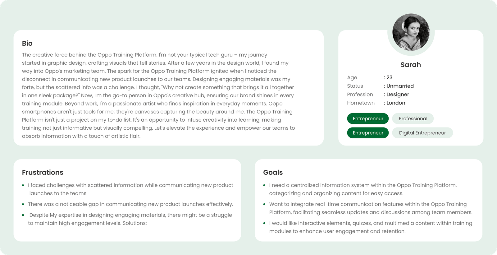Choose the Digital Entrepreneur tag
Image resolution: width=497 pixels, height=255 pixels.
422,133
